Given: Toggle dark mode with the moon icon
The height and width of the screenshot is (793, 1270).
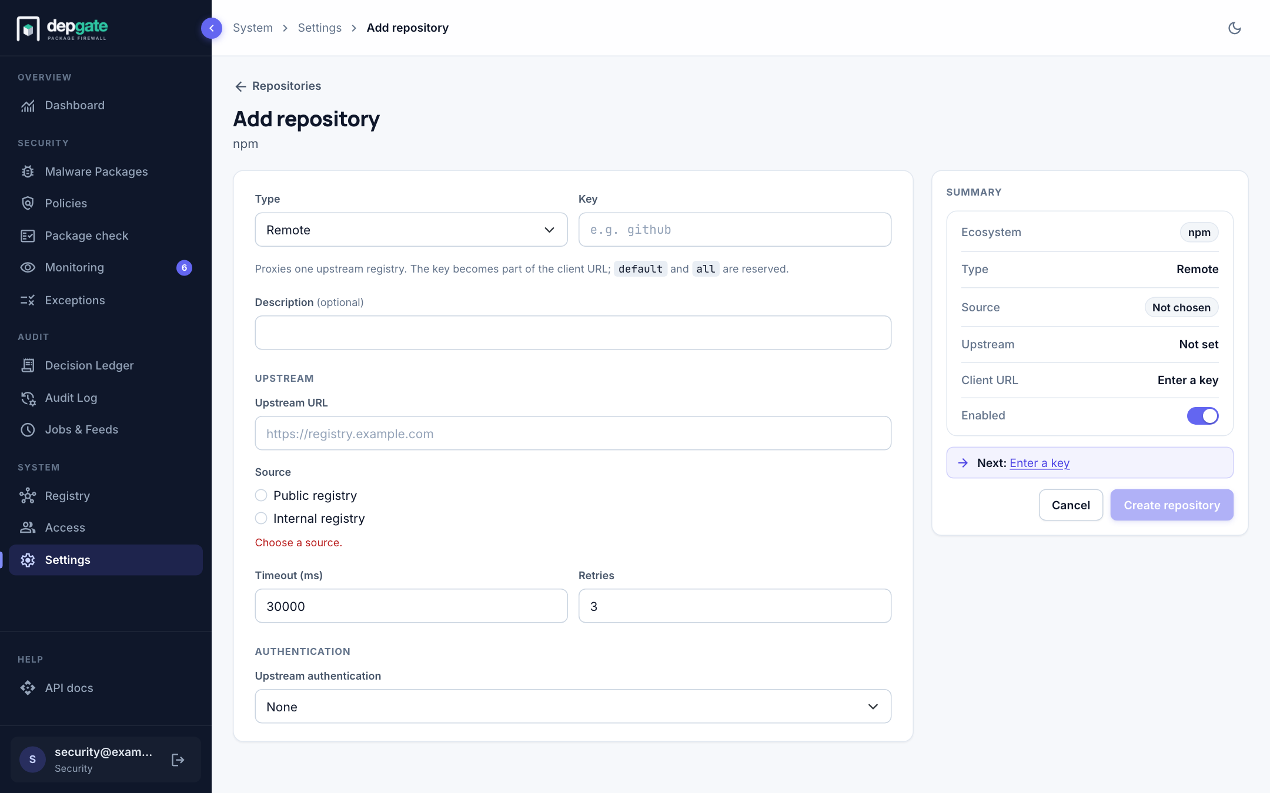Looking at the screenshot, I should coord(1234,28).
